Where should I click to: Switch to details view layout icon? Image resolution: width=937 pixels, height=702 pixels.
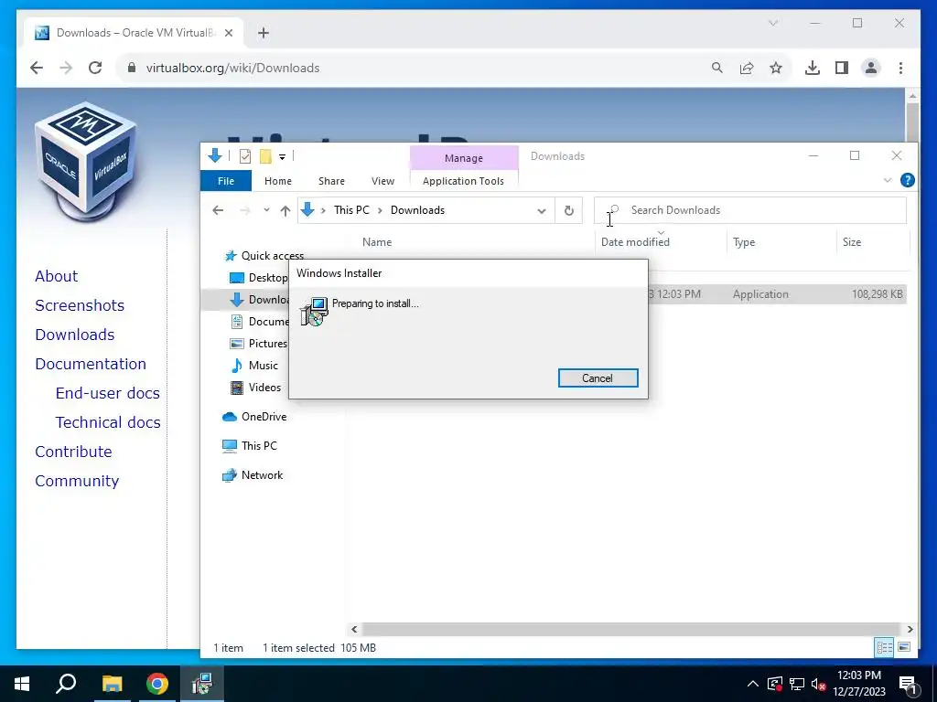click(885, 647)
